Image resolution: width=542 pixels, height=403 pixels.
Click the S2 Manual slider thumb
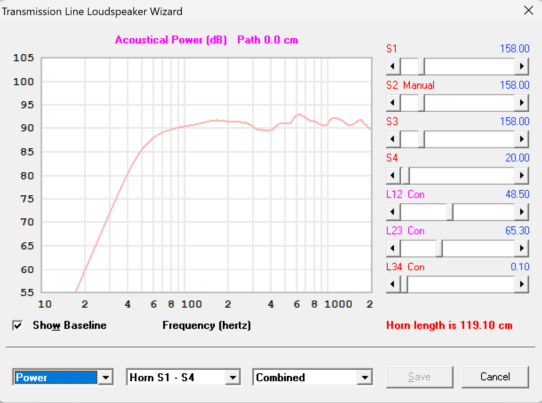422,103
